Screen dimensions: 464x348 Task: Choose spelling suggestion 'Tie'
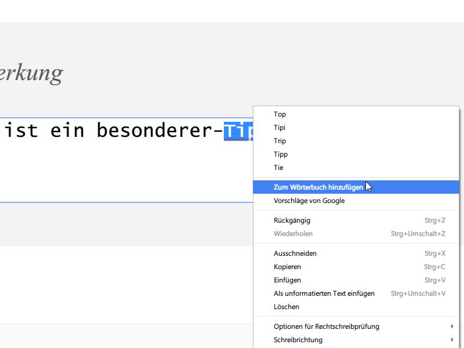pyautogui.click(x=356, y=168)
